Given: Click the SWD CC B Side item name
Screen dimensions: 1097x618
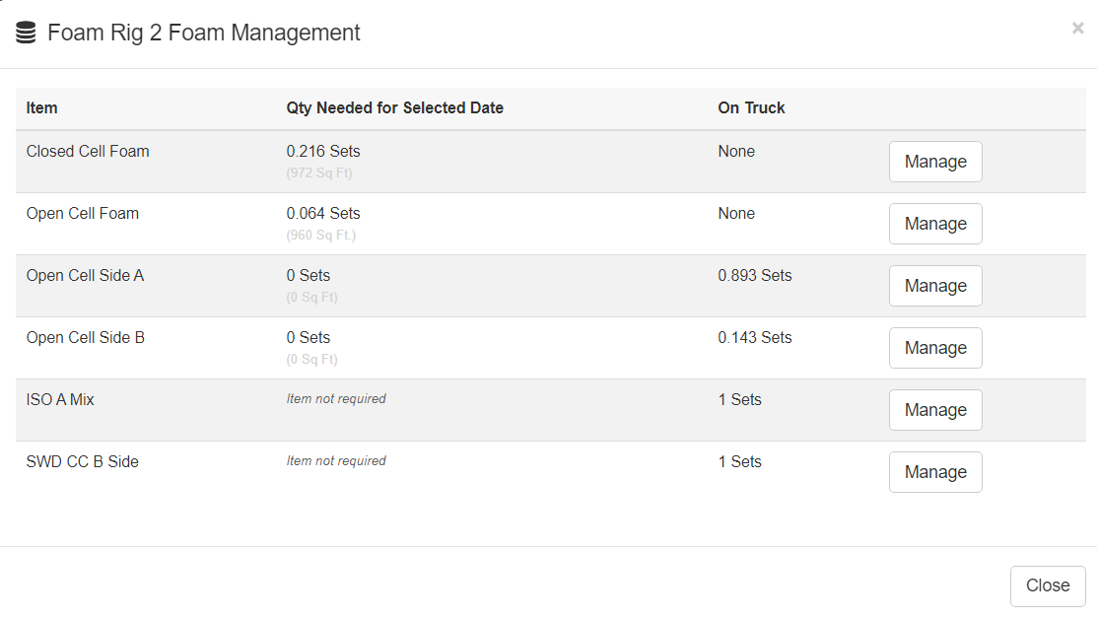Looking at the screenshot, I should (82, 462).
